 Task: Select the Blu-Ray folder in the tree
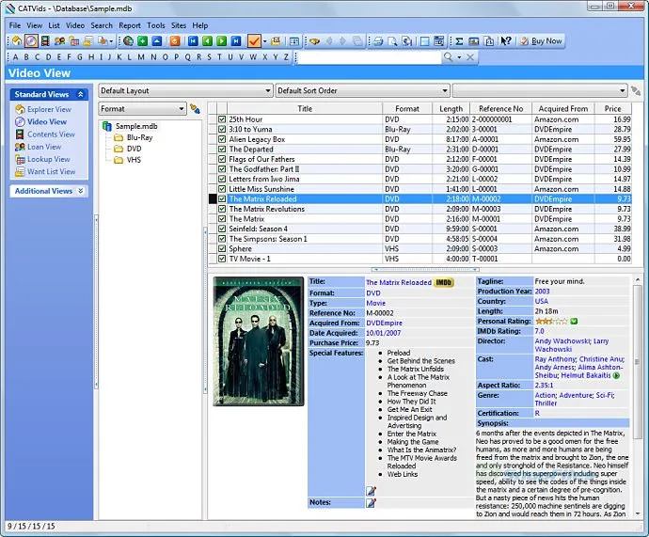(139, 137)
